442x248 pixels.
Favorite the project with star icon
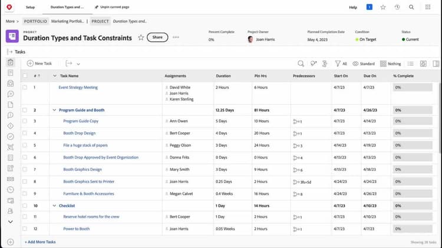(x=141, y=37)
